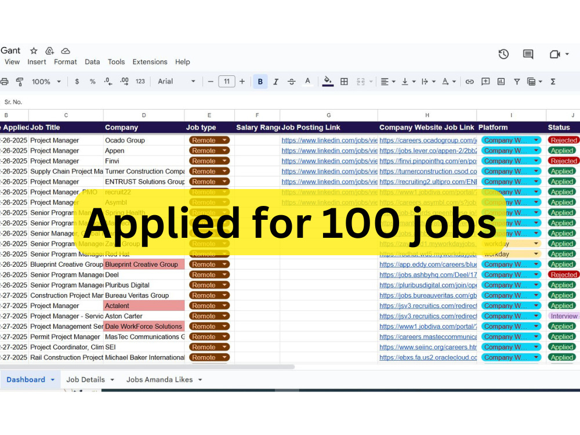Image resolution: width=580 pixels, height=435 pixels.
Task: Select the Blueprint Creative Group company cell
Action: click(144, 264)
